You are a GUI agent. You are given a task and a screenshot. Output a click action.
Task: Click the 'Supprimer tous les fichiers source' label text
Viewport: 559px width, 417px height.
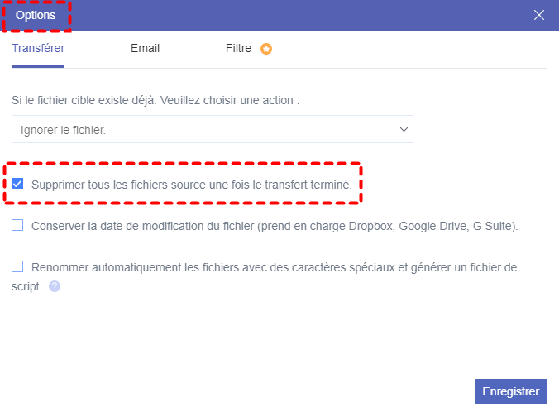pyautogui.click(x=192, y=185)
